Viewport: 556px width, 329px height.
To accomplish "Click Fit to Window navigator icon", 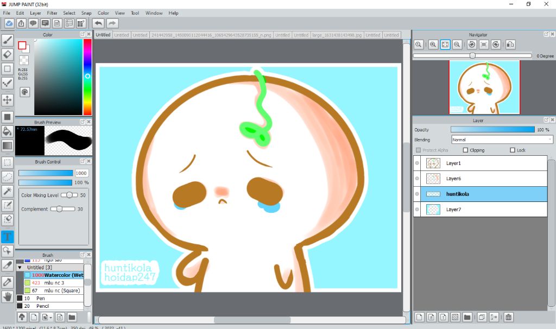I will 445,45.
